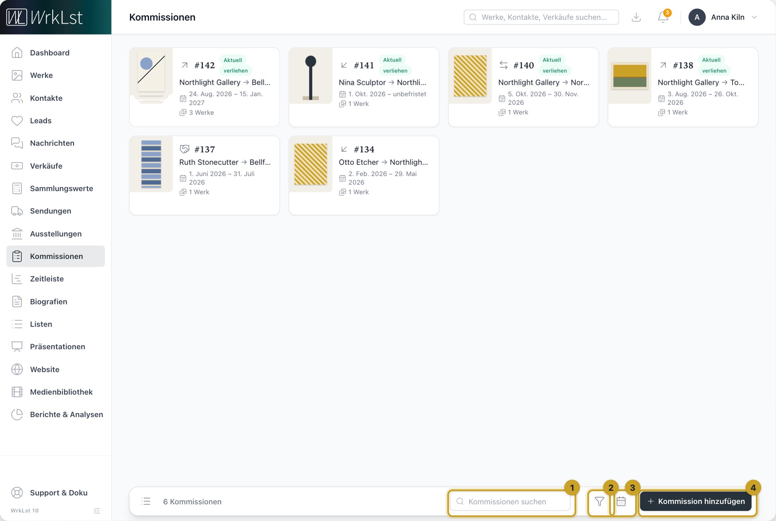The height and width of the screenshot is (521, 776).
Task: Click Kommission hinzufügen button
Action: 696,501
